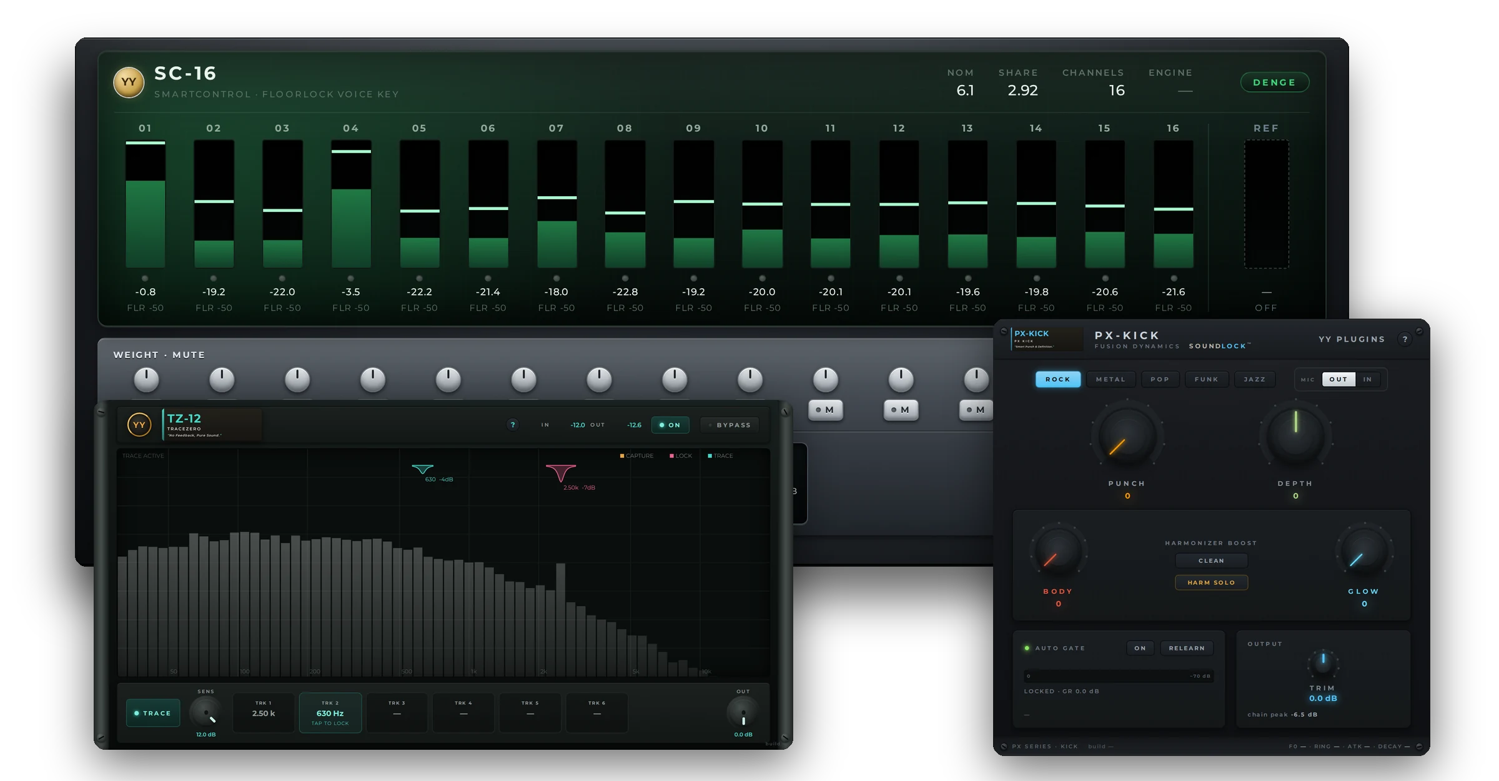Click the empty TRK 5 slot
Screen dimensions: 1499x781
(x=530, y=712)
